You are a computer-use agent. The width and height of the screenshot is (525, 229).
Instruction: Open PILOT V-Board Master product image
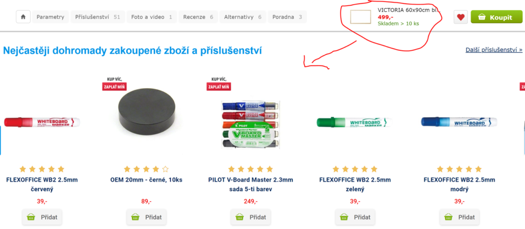tap(251, 124)
